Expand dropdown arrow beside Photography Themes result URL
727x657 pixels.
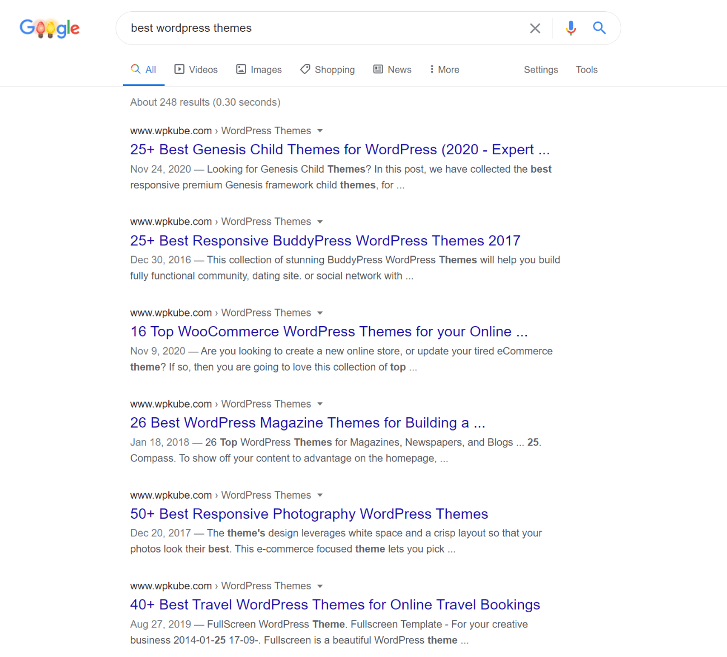click(320, 495)
